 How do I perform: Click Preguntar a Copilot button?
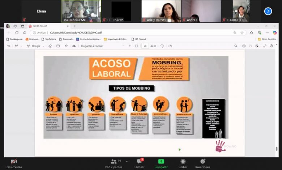click(x=91, y=46)
